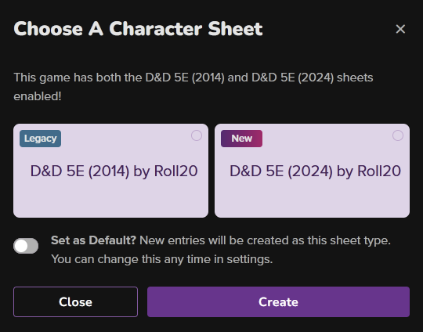
Task: Click the word 'enabled!' in the description
Action: coord(38,96)
